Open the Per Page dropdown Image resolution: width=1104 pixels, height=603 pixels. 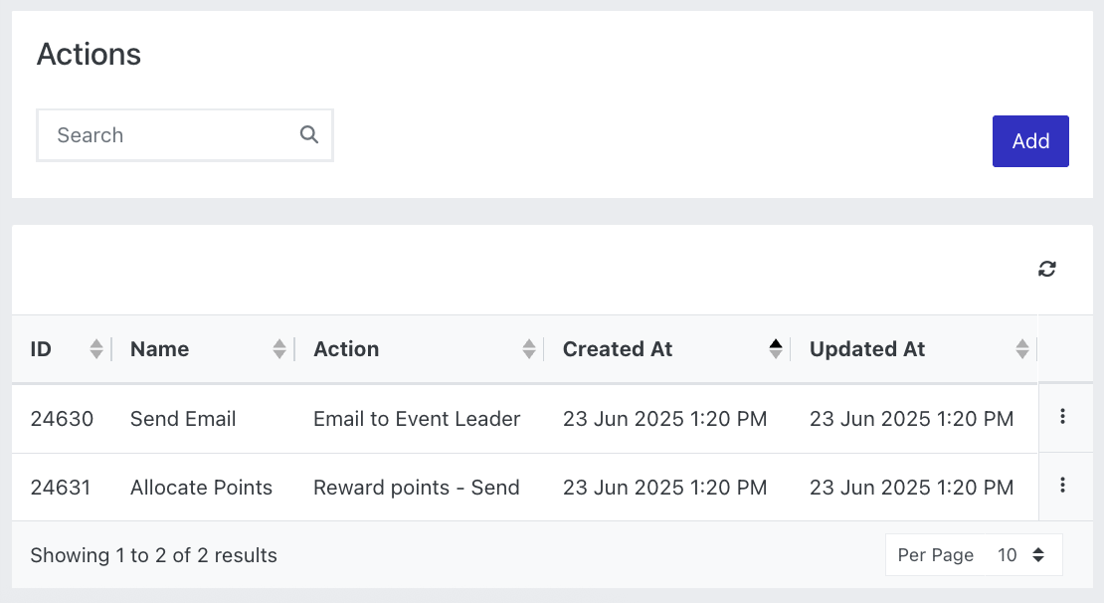(x=974, y=555)
